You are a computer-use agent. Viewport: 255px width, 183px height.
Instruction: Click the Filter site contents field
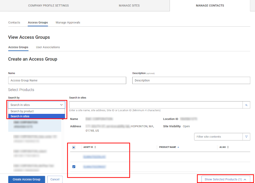[x=218, y=137]
